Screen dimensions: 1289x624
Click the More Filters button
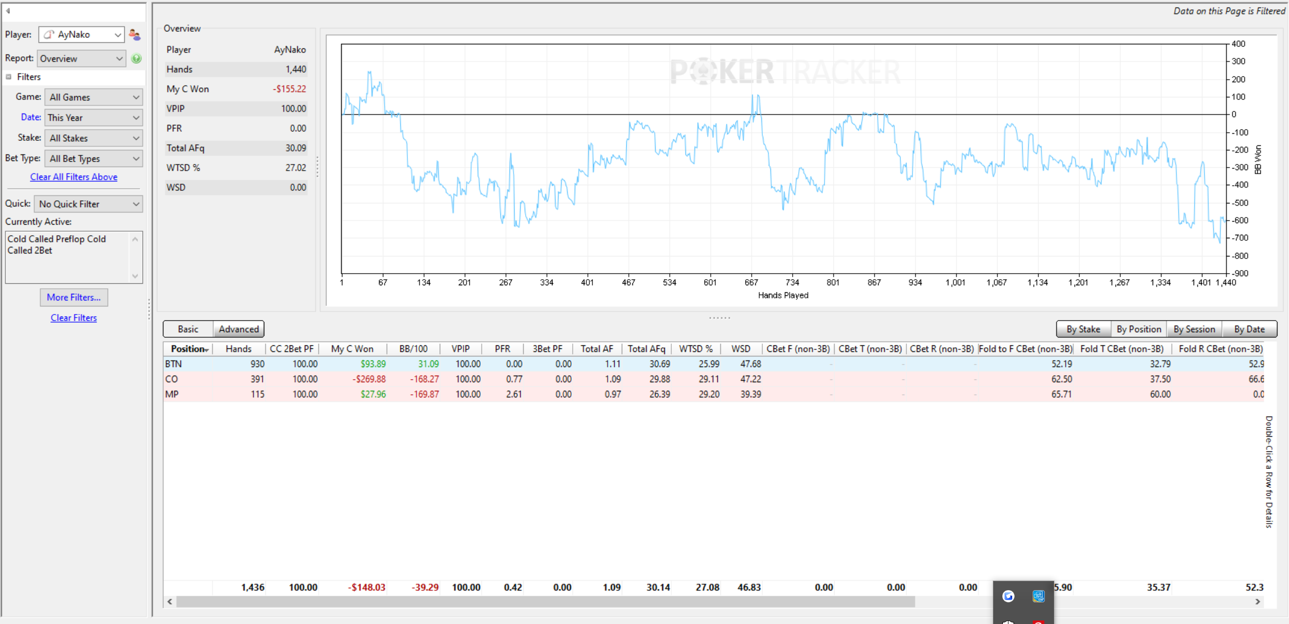click(x=74, y=297)
